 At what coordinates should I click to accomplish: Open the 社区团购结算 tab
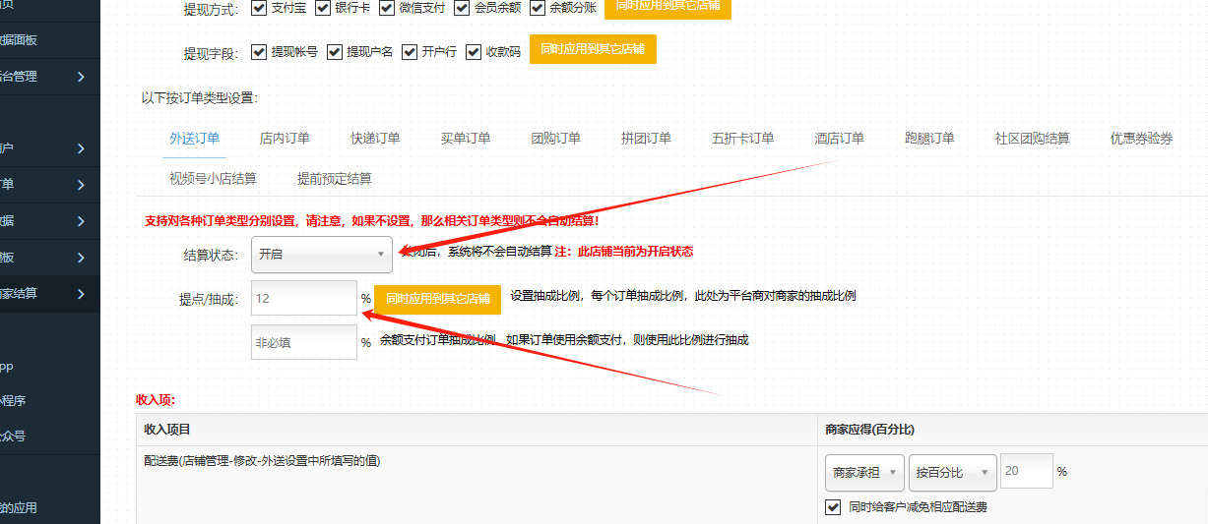pyautogui.click(x=1032, y=139)
